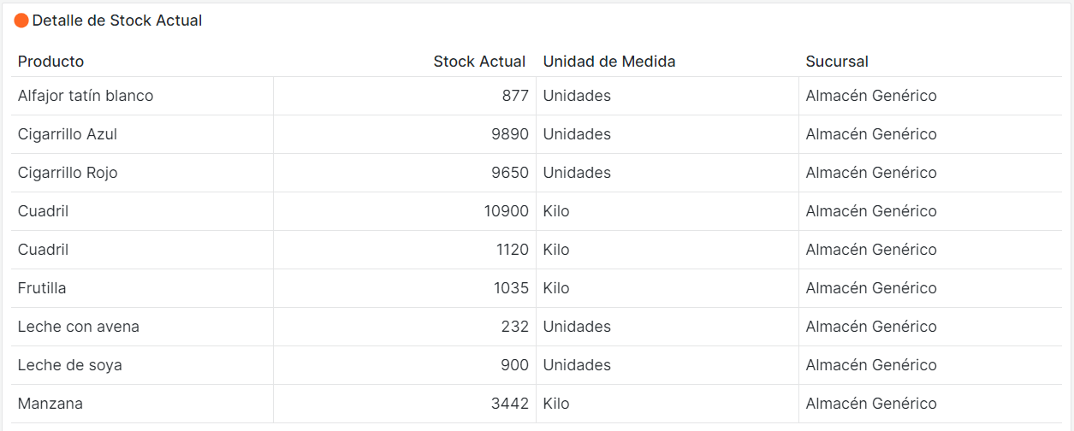Click the stock value 10900
The width and height of the screenshot is (1074, 431).
pyautogui.click(x=507, y=211)
